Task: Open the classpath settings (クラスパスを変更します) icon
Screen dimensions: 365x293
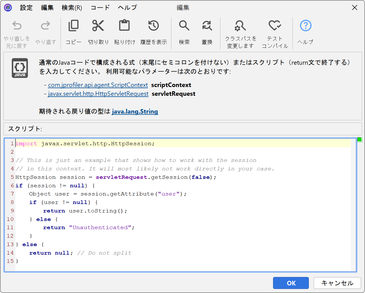Action: 240,26
